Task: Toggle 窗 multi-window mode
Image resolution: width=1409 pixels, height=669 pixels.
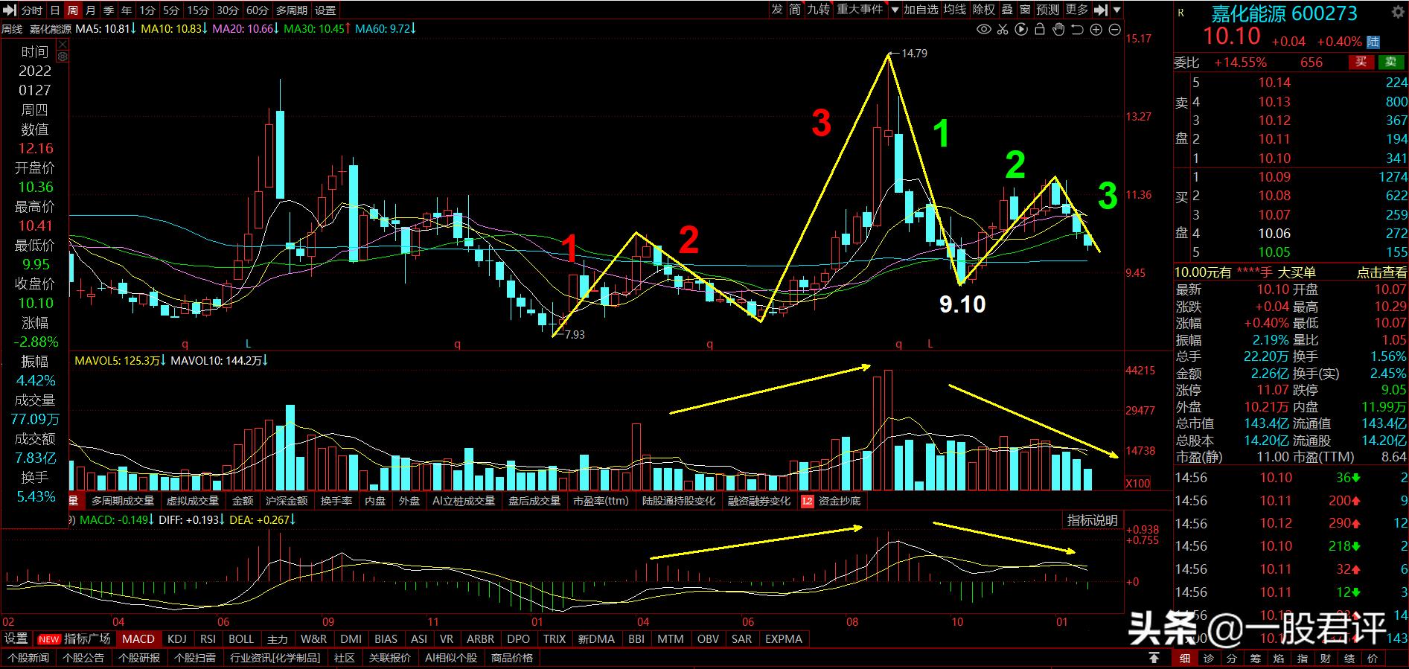Action: 1025,10
